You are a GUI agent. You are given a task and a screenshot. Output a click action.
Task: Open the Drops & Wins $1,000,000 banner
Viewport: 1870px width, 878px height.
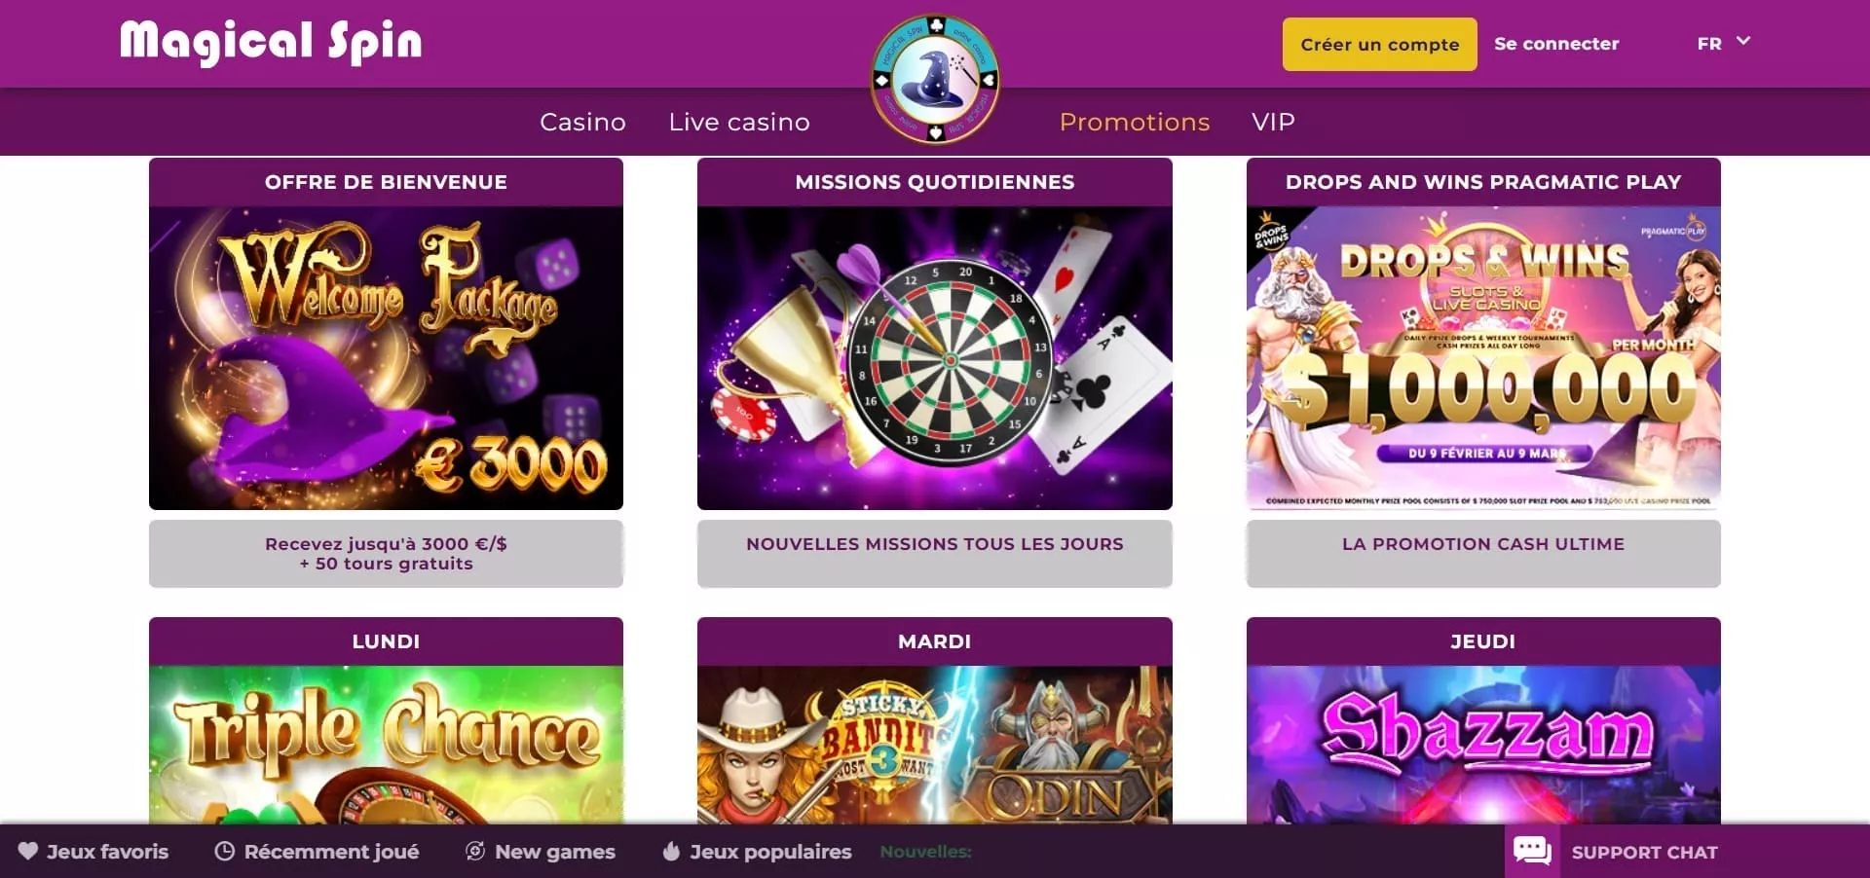[1483, 357]
